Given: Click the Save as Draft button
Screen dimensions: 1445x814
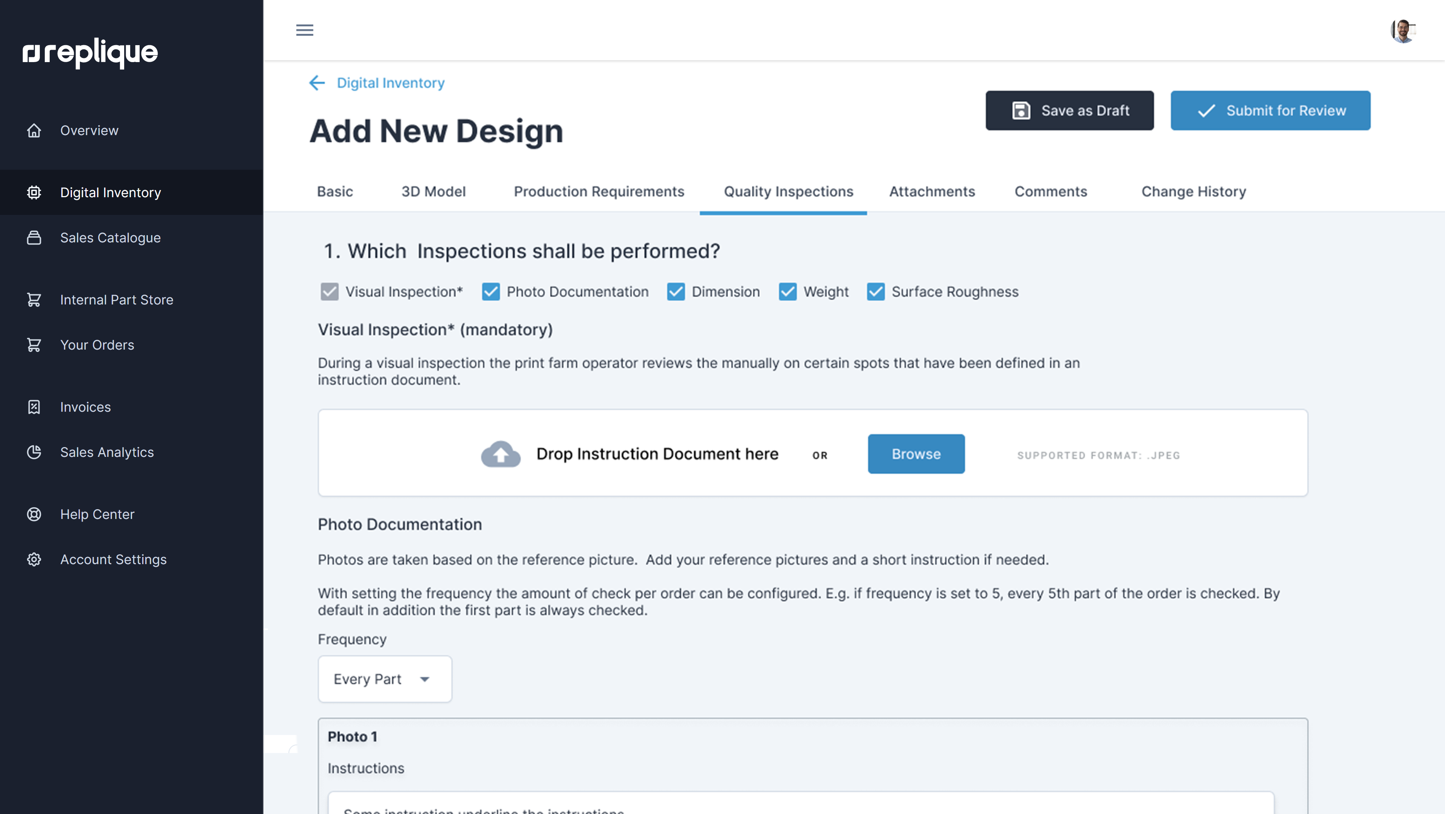Looking at the screenshot, I should click(x=1069, y=111).
